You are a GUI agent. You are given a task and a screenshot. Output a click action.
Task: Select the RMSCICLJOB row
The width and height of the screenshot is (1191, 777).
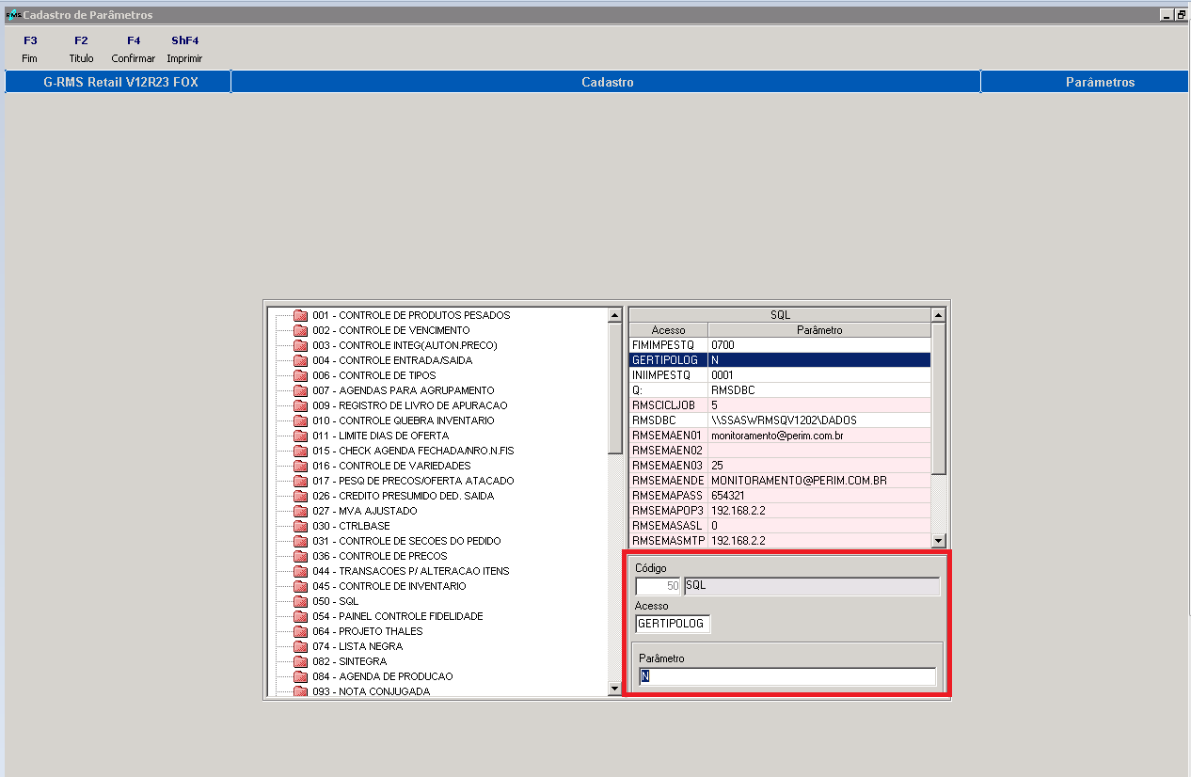[780, 405]
